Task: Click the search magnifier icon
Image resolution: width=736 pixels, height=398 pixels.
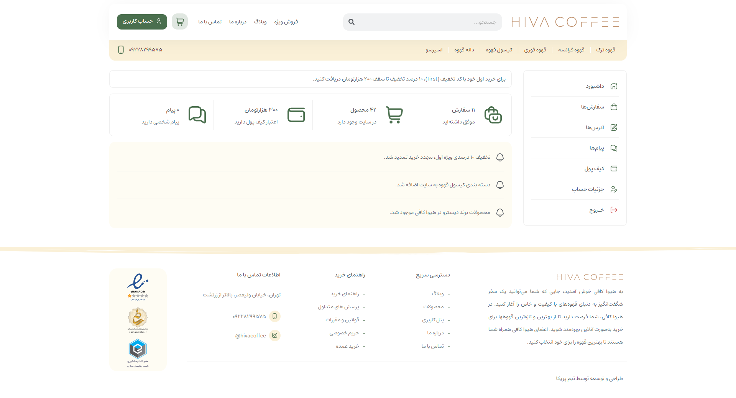Action: (x=352, y=22)
